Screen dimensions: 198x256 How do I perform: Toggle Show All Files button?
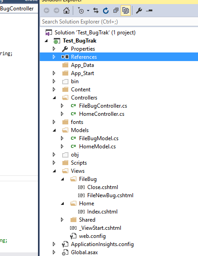(126, 10)
